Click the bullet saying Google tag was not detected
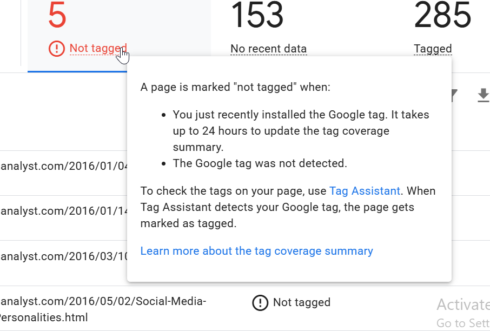The height and width of the screenshot is (331, 490). 260,163
